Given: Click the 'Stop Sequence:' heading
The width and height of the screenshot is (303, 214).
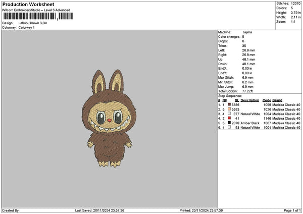Looking at the screenshot, I should (x=230, y=96).
